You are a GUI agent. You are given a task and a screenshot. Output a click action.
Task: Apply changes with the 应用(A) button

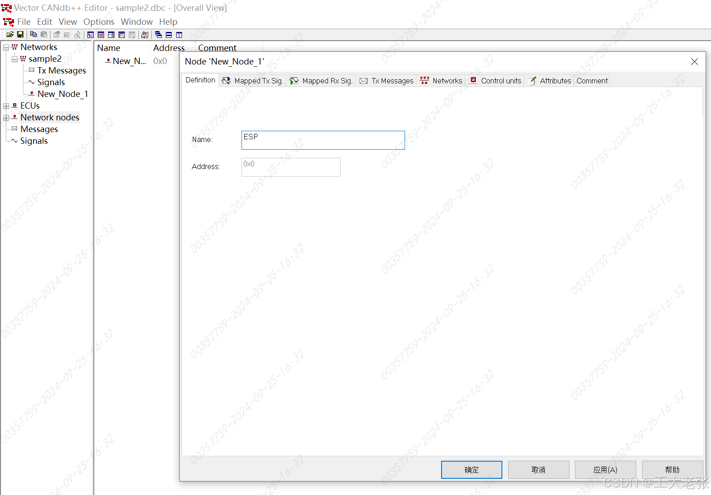point(606,470)
